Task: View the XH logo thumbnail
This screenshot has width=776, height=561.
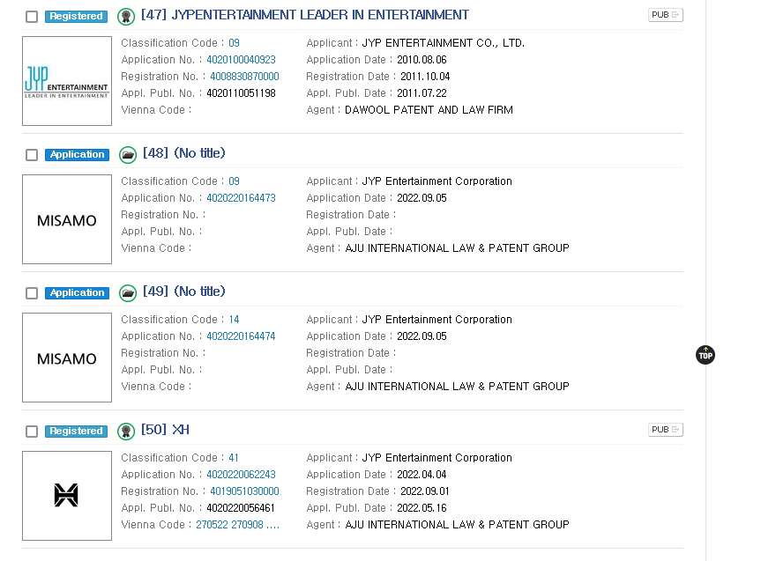Action: (67, 496)
